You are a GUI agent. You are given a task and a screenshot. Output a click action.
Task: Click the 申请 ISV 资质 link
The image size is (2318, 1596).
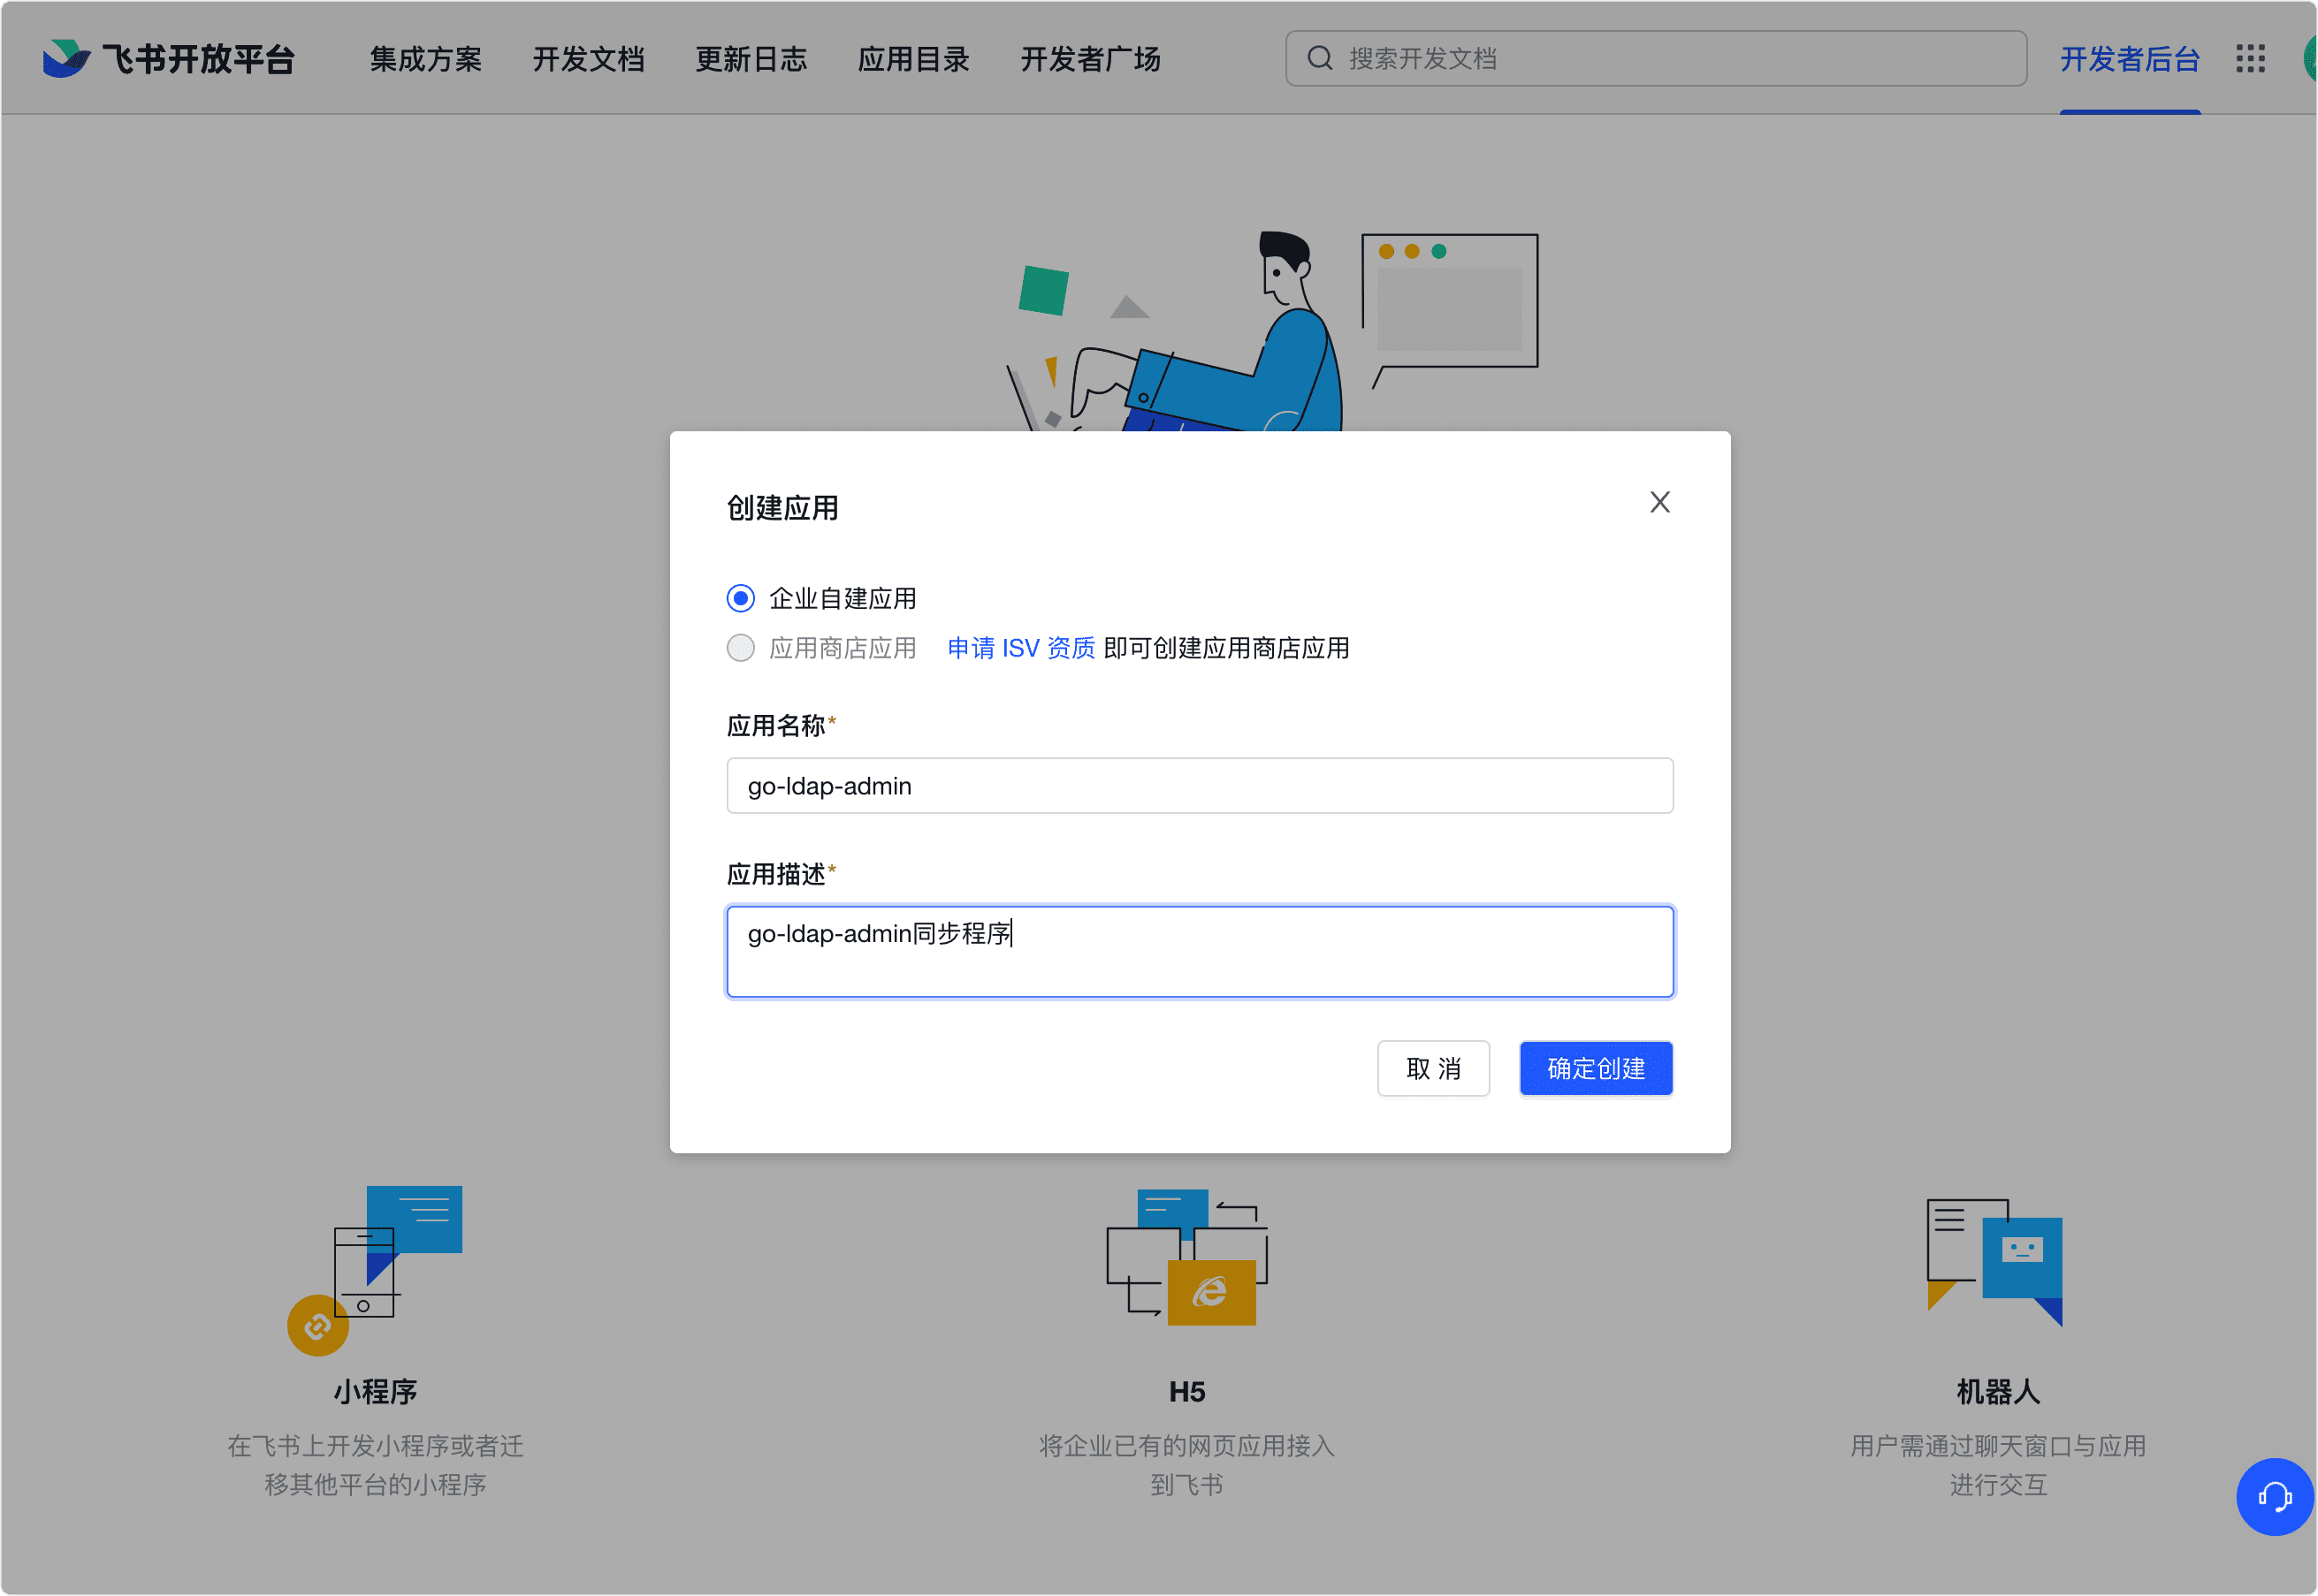click(x=1021, y=648)
